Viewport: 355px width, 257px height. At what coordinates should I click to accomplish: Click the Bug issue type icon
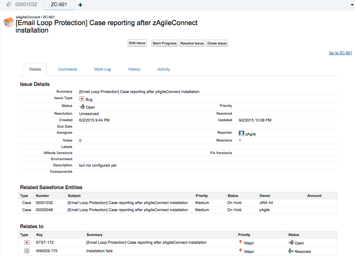coord(81,99)
